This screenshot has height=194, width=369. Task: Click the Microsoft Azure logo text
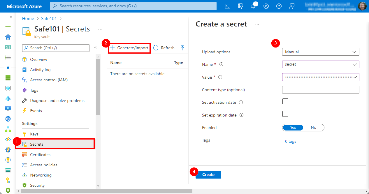point(24,6)
